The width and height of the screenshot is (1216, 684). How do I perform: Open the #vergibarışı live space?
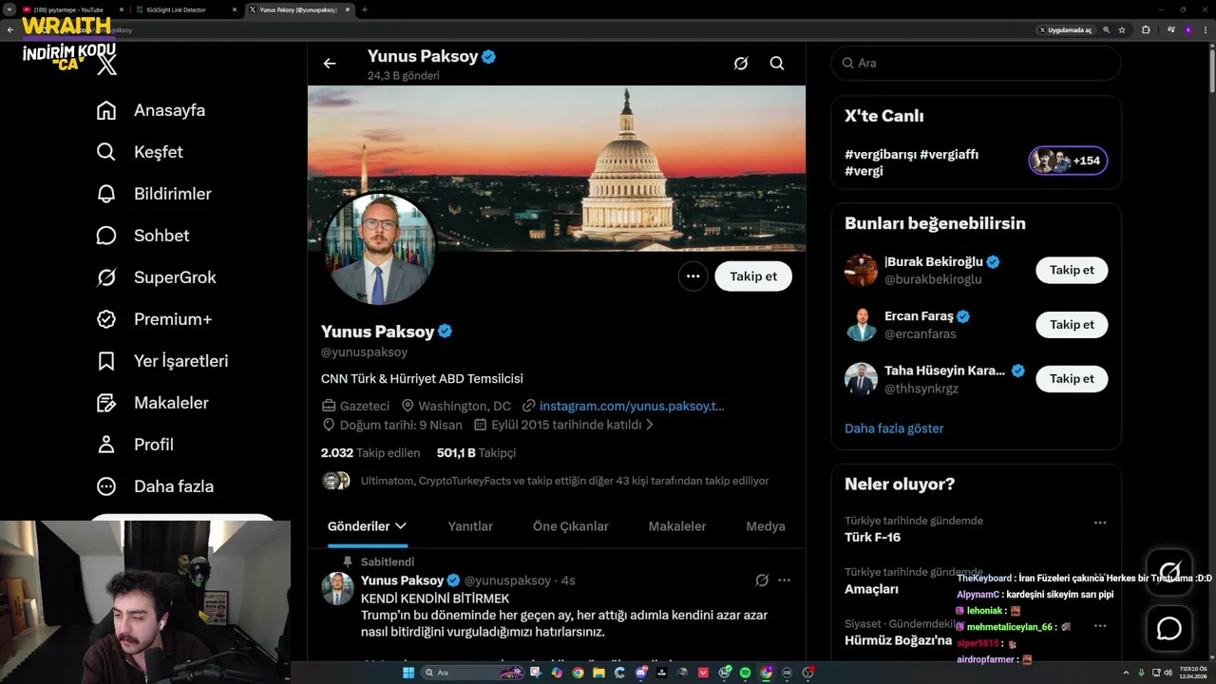pyautogui.click(x=911, y=162)
